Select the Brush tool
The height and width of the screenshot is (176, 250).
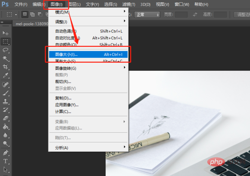pyautogui.click(x=6, y=93)
